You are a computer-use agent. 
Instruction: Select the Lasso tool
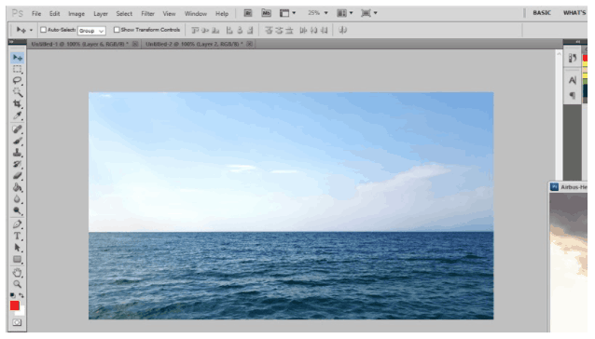click(18, 81)
